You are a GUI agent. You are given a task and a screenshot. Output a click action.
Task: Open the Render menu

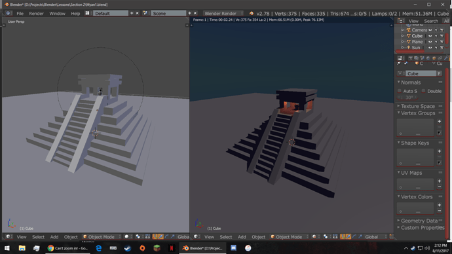36,14
